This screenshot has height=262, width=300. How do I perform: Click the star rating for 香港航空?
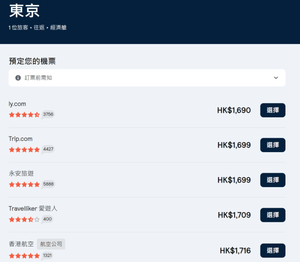24,256
